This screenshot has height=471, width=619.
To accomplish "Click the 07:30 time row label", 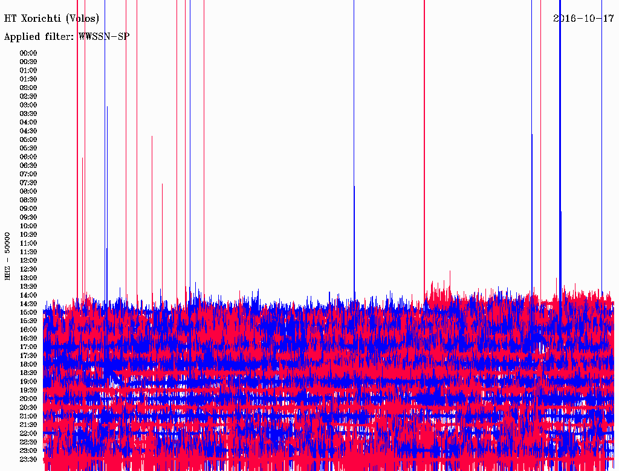I will (28, 183).
